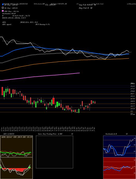The height and width of the screenshot is (179, 136).
Task: Click the 'CL: 238.07' closing price label
Action: tap(50, 5)
